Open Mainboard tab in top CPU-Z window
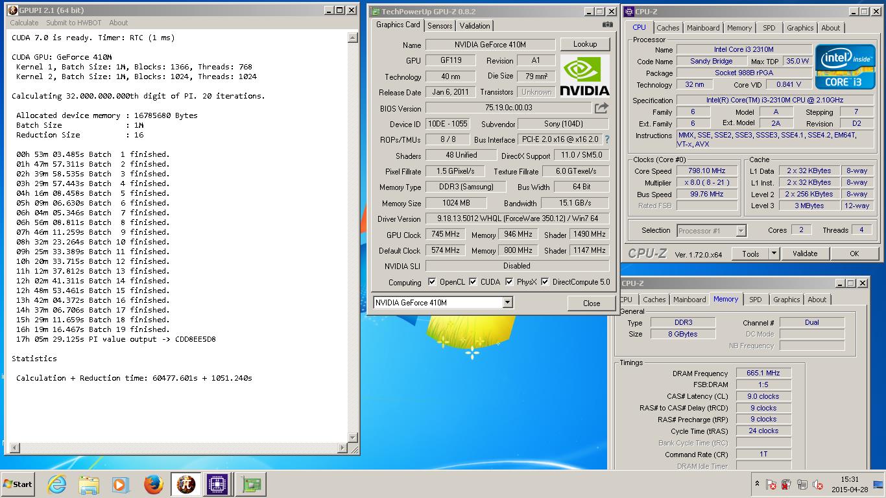The width and height of the screenshot is (886, 498). pos(703,28)
